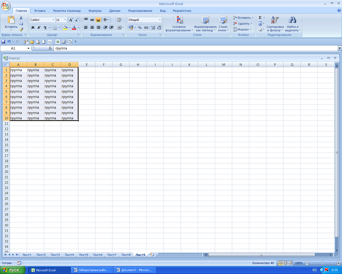
Task: Toggle middle vertical alignment
Action: 92,20
